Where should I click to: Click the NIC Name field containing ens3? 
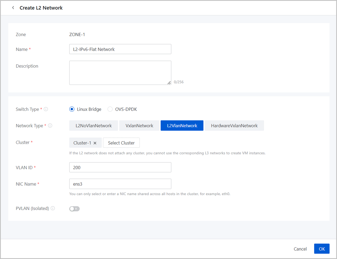pos(120,184)
